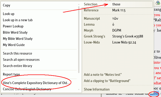Click scroll-up arrow of left menu list
The image size is (161, 97).
click(79, 4)
